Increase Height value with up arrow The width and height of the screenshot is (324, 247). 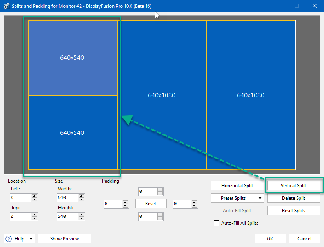click(x=82, y=215)
